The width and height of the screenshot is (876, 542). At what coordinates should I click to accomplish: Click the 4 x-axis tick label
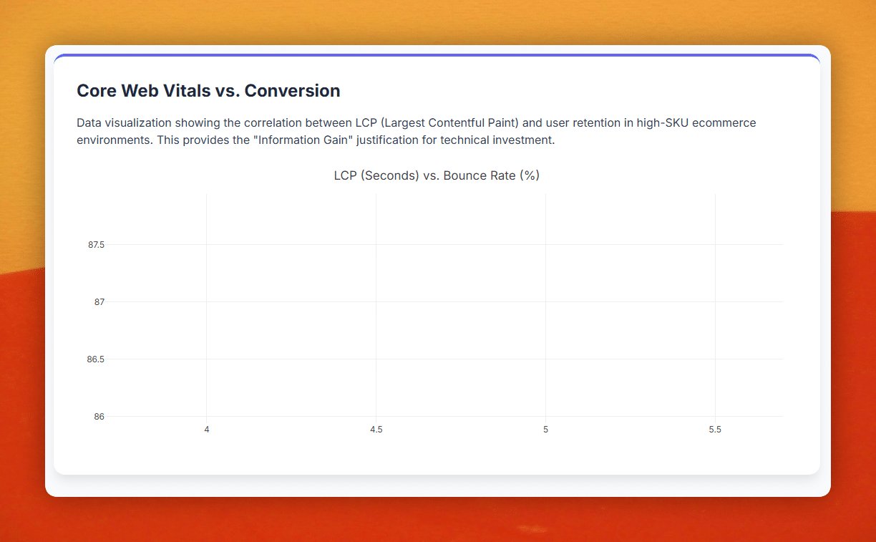tap(207, 430)
